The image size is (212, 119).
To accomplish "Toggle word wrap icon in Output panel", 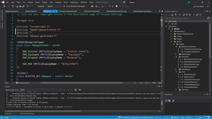I will pyautogui.click(x=79, y=90).
